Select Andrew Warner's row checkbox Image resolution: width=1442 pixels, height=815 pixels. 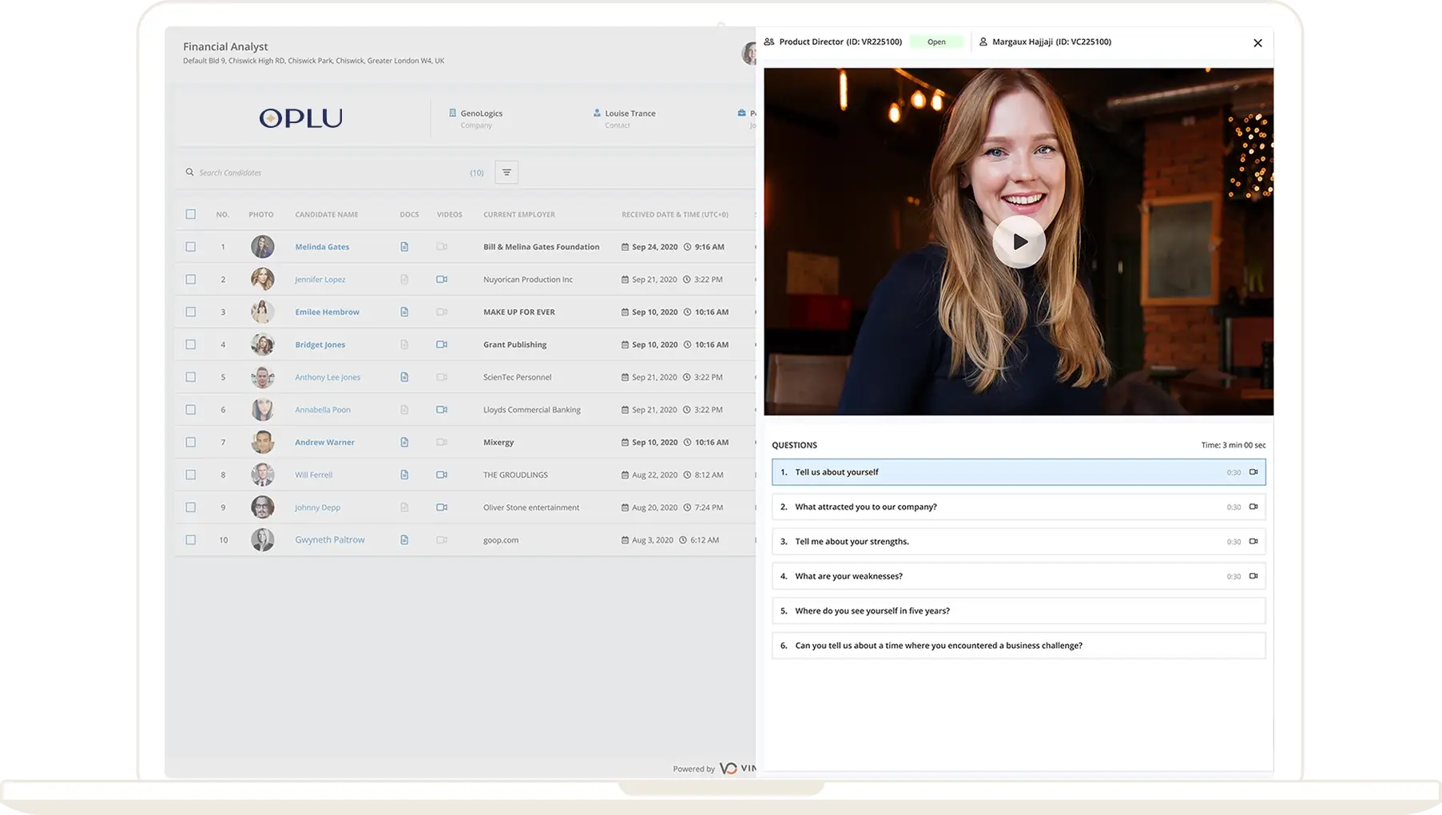coord(190,443)
